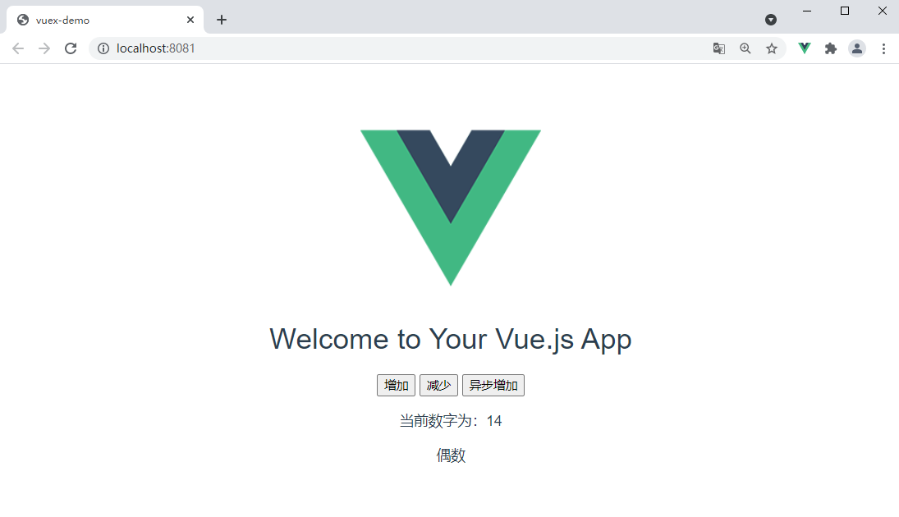
Task: Open a new tab with plus button
Action: point(222,20)
